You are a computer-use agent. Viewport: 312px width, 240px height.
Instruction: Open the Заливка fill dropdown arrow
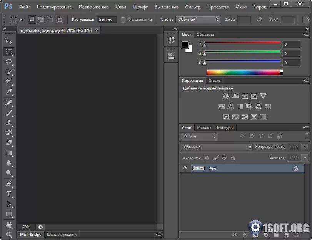[305, 158]
